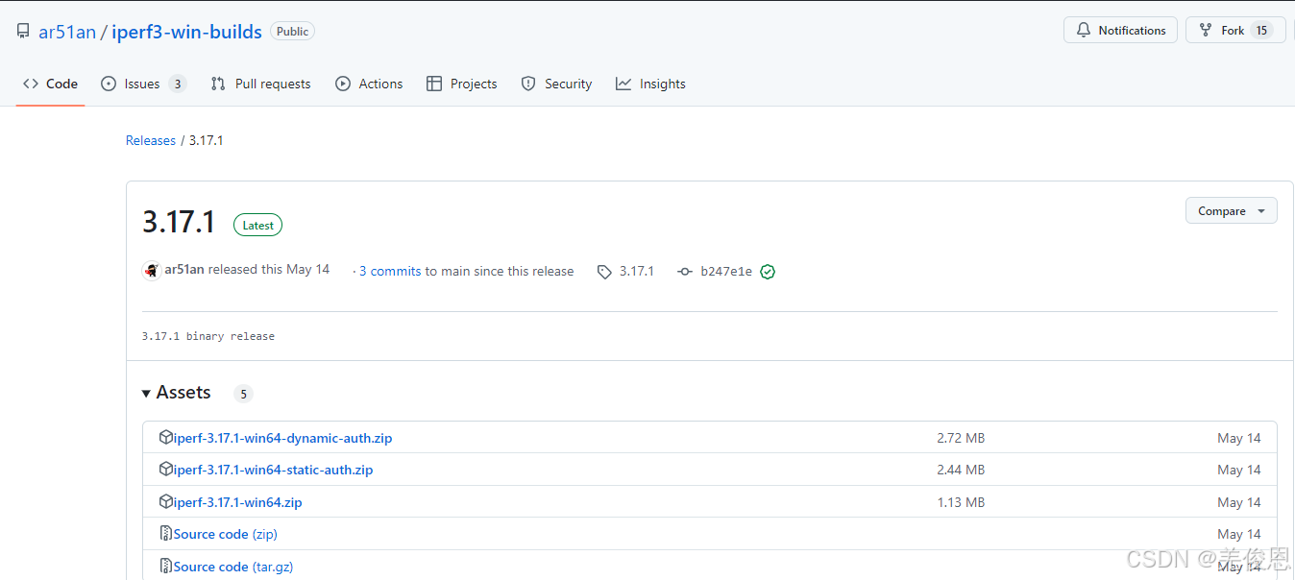Click the Code brackets icon
This screenshot has width=1295, height=580.
[31, 84]
